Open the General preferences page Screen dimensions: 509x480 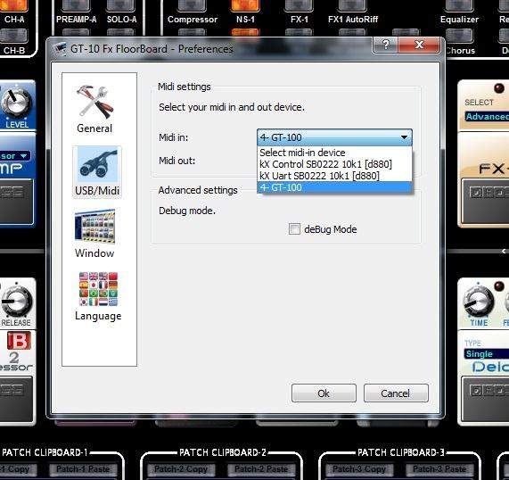pyautogui.click(x=94, y=109)
